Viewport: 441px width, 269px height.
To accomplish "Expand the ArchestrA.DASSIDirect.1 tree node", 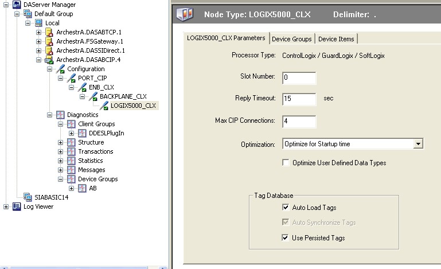I will (38, 50).
